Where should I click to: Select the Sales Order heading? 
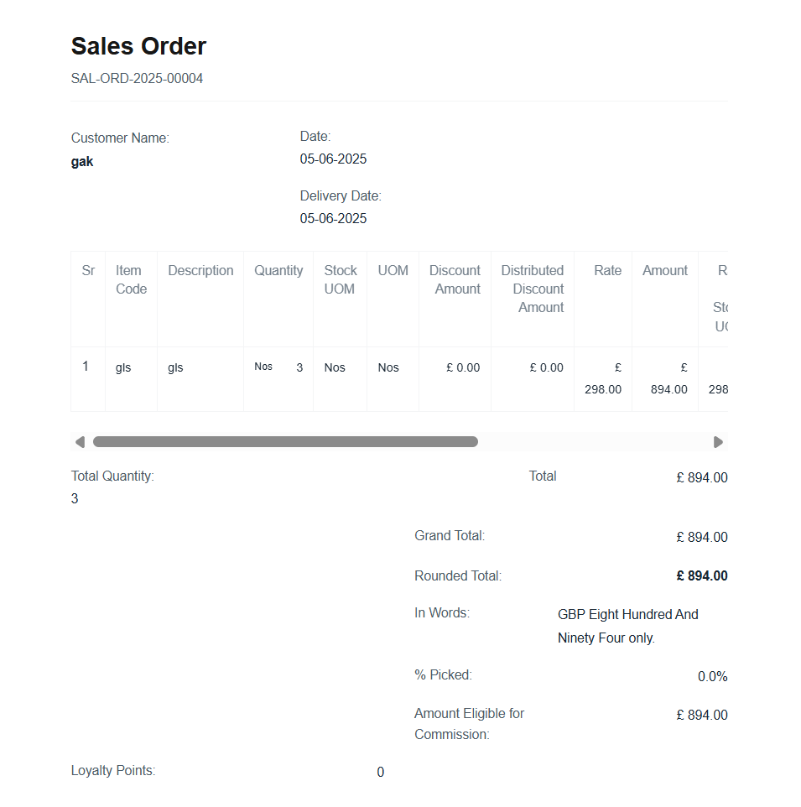138,46
